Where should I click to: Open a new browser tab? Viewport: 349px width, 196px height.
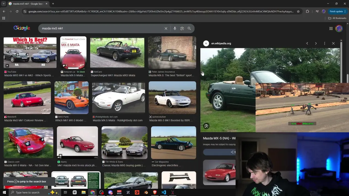click(x=53, y=4)
